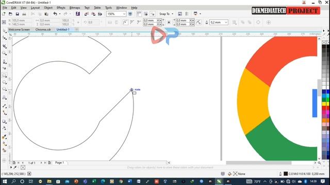
Task: Toggle the corner radius lock icon
Action: [x=169, y=22]
